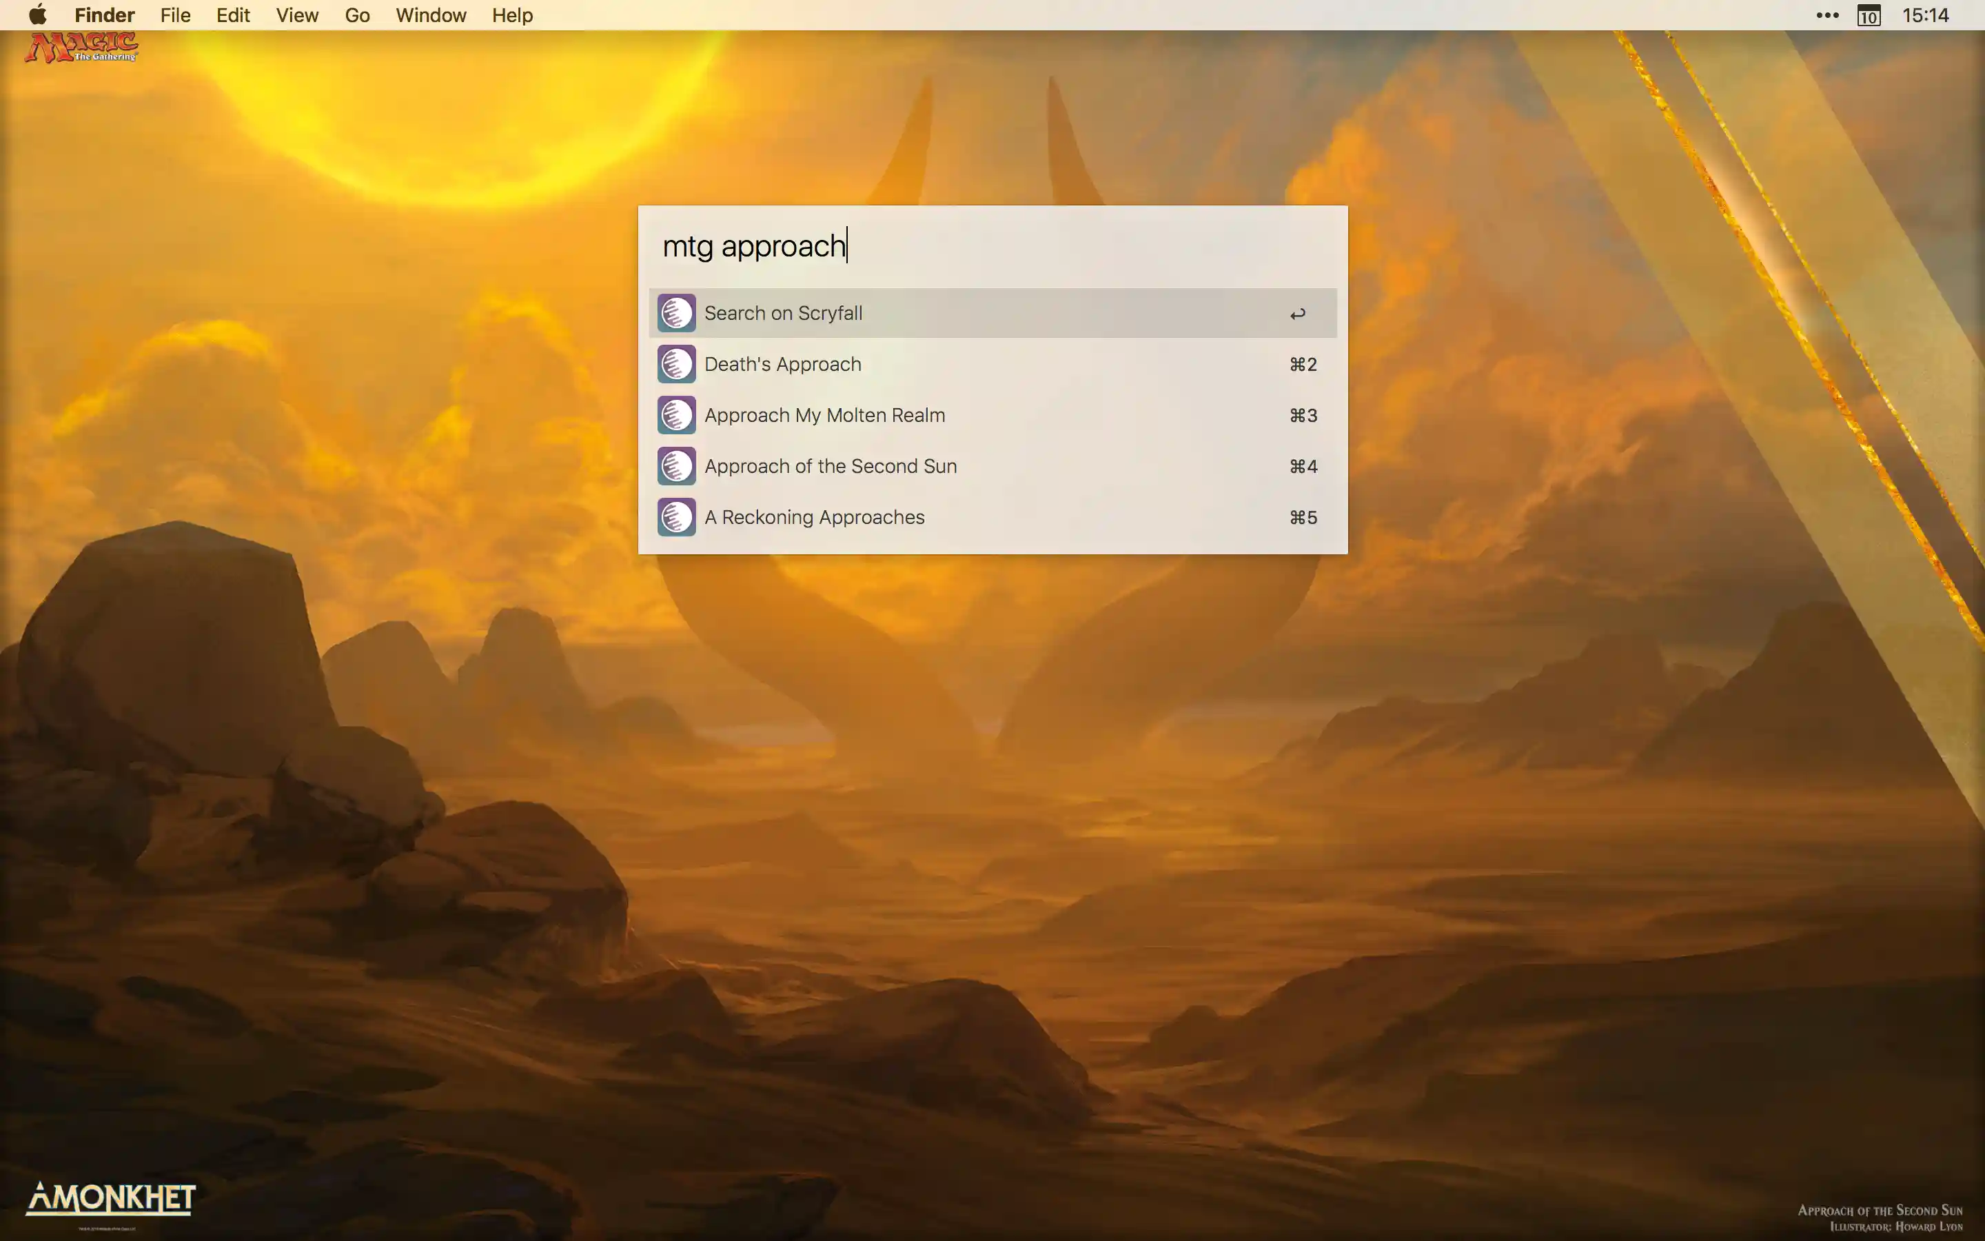Click the 15:14 clock in menu bar

(x=1924, y=14)
